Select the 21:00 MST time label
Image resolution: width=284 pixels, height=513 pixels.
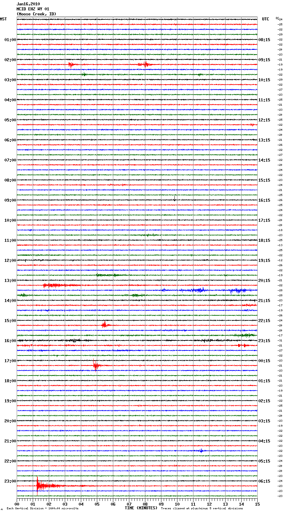click(x=10, y=441)
